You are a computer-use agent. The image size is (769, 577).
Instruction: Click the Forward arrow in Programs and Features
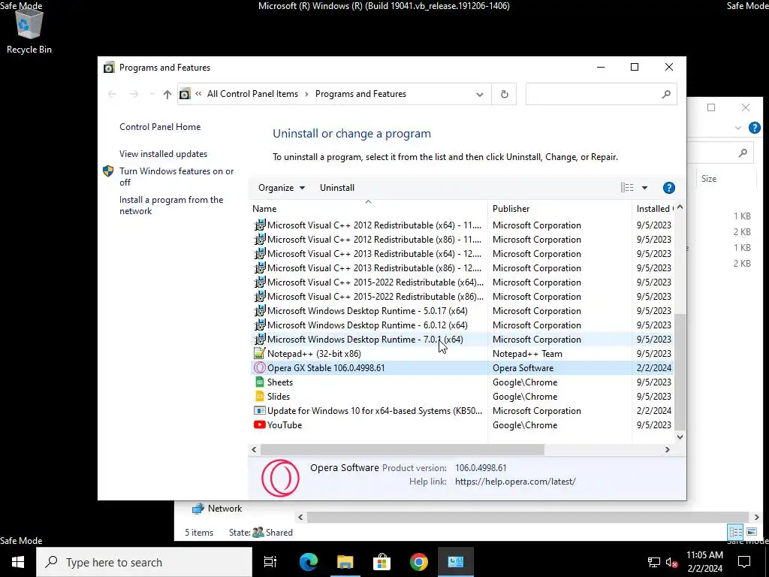pos(134,94)
